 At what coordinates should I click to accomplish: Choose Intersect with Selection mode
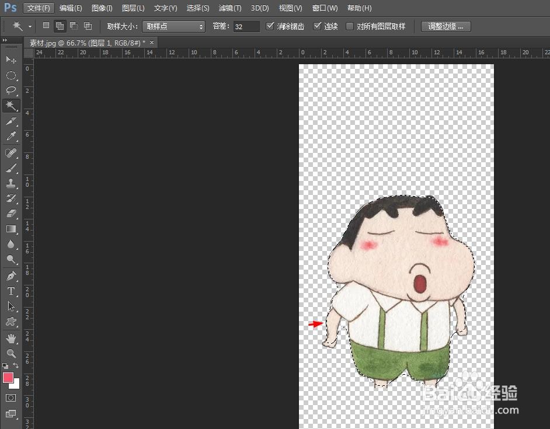tap(88, 26)
